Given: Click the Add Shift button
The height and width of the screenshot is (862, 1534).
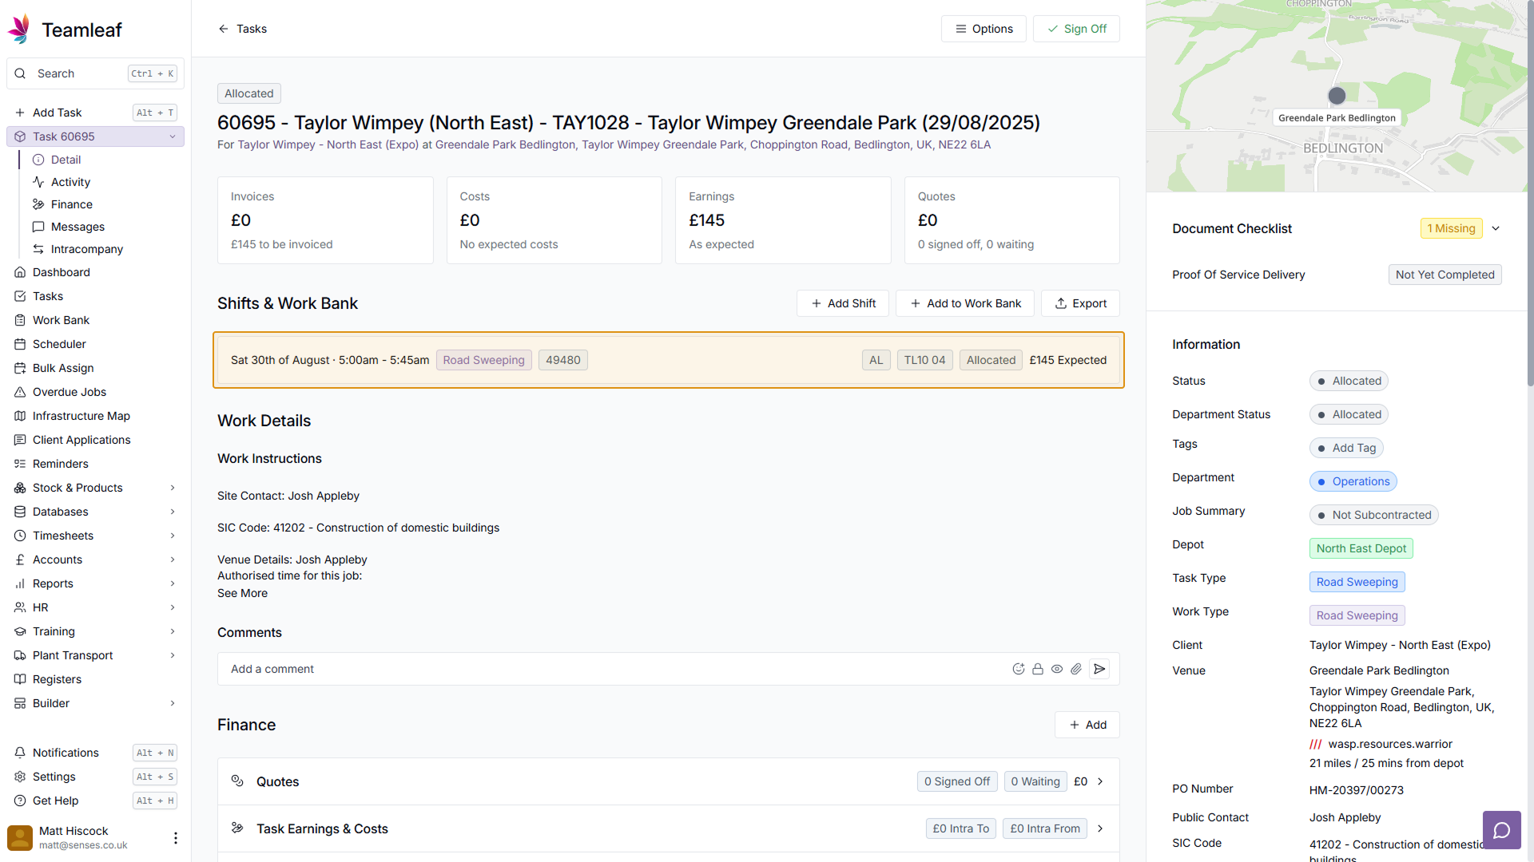Looking at the screenshot, I should (843, 303).
